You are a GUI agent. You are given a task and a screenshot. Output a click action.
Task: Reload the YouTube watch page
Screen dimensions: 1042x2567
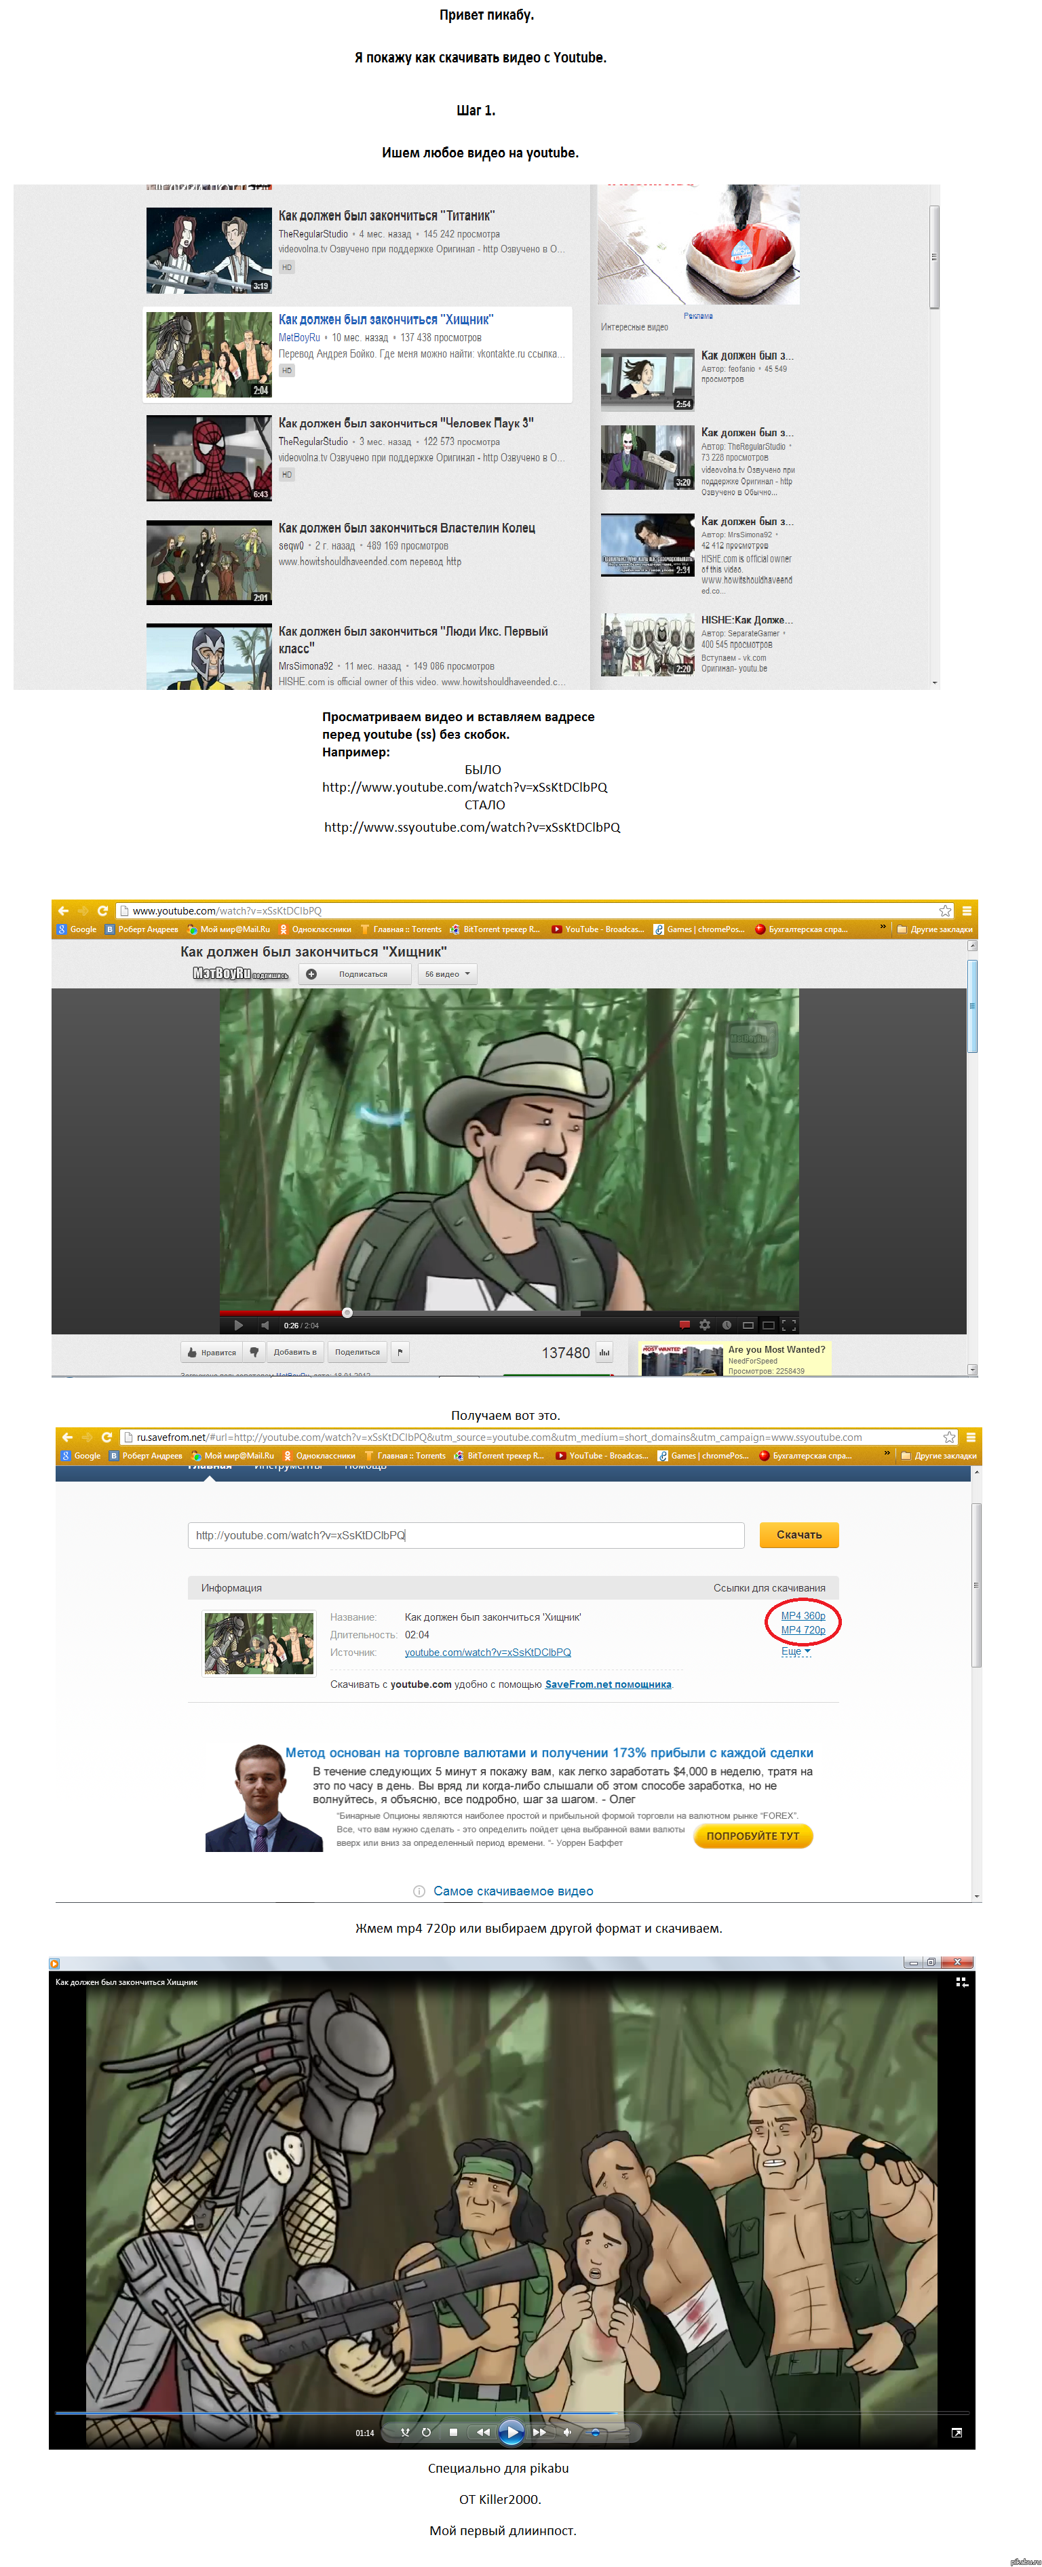coord(102,911)
